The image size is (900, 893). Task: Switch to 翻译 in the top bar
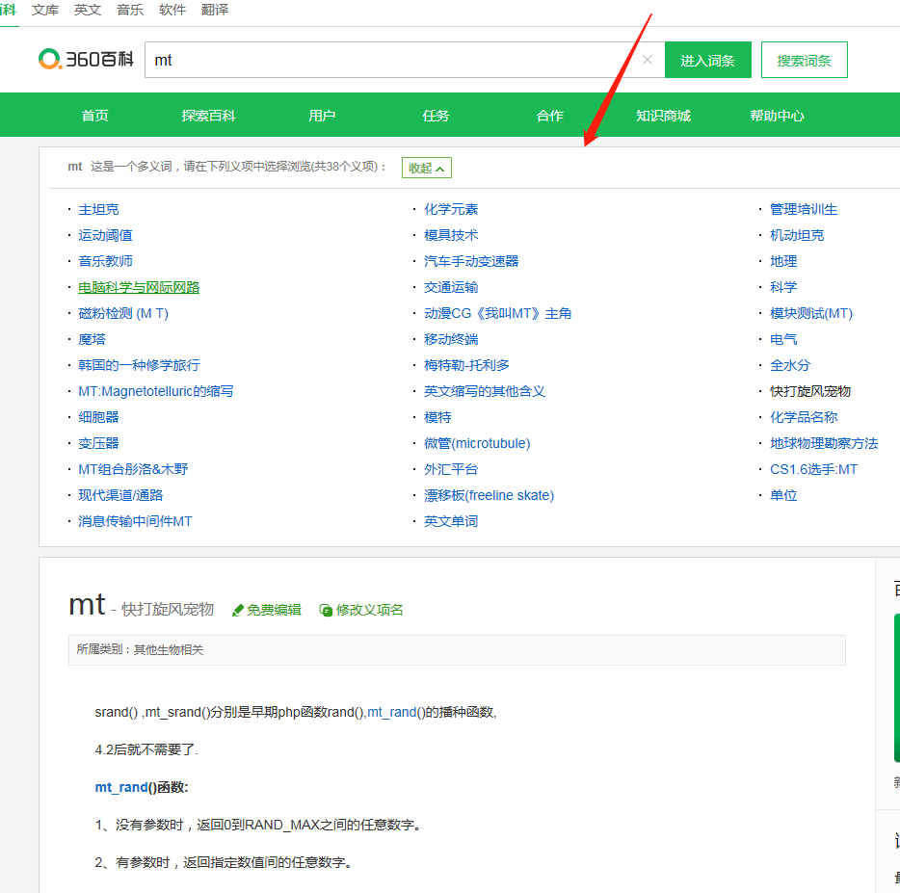point(215,10)
